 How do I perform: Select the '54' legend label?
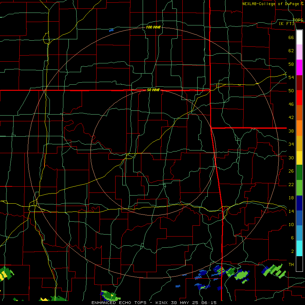[291, 77]
